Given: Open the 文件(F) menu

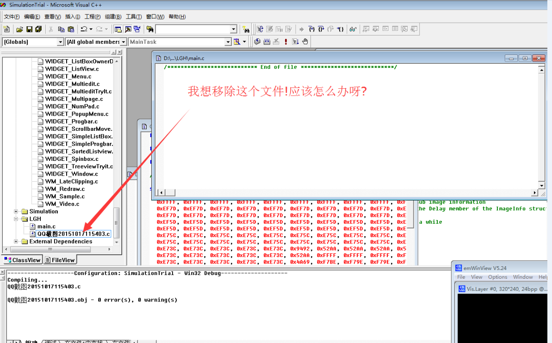Looking at the screenshot, I should tap(12, 17).
